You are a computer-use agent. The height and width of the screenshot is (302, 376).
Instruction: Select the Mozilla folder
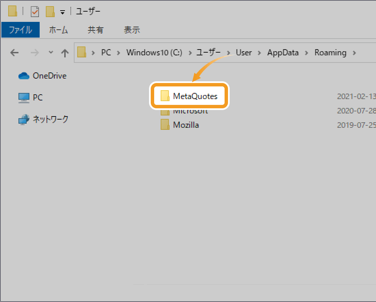186,125
